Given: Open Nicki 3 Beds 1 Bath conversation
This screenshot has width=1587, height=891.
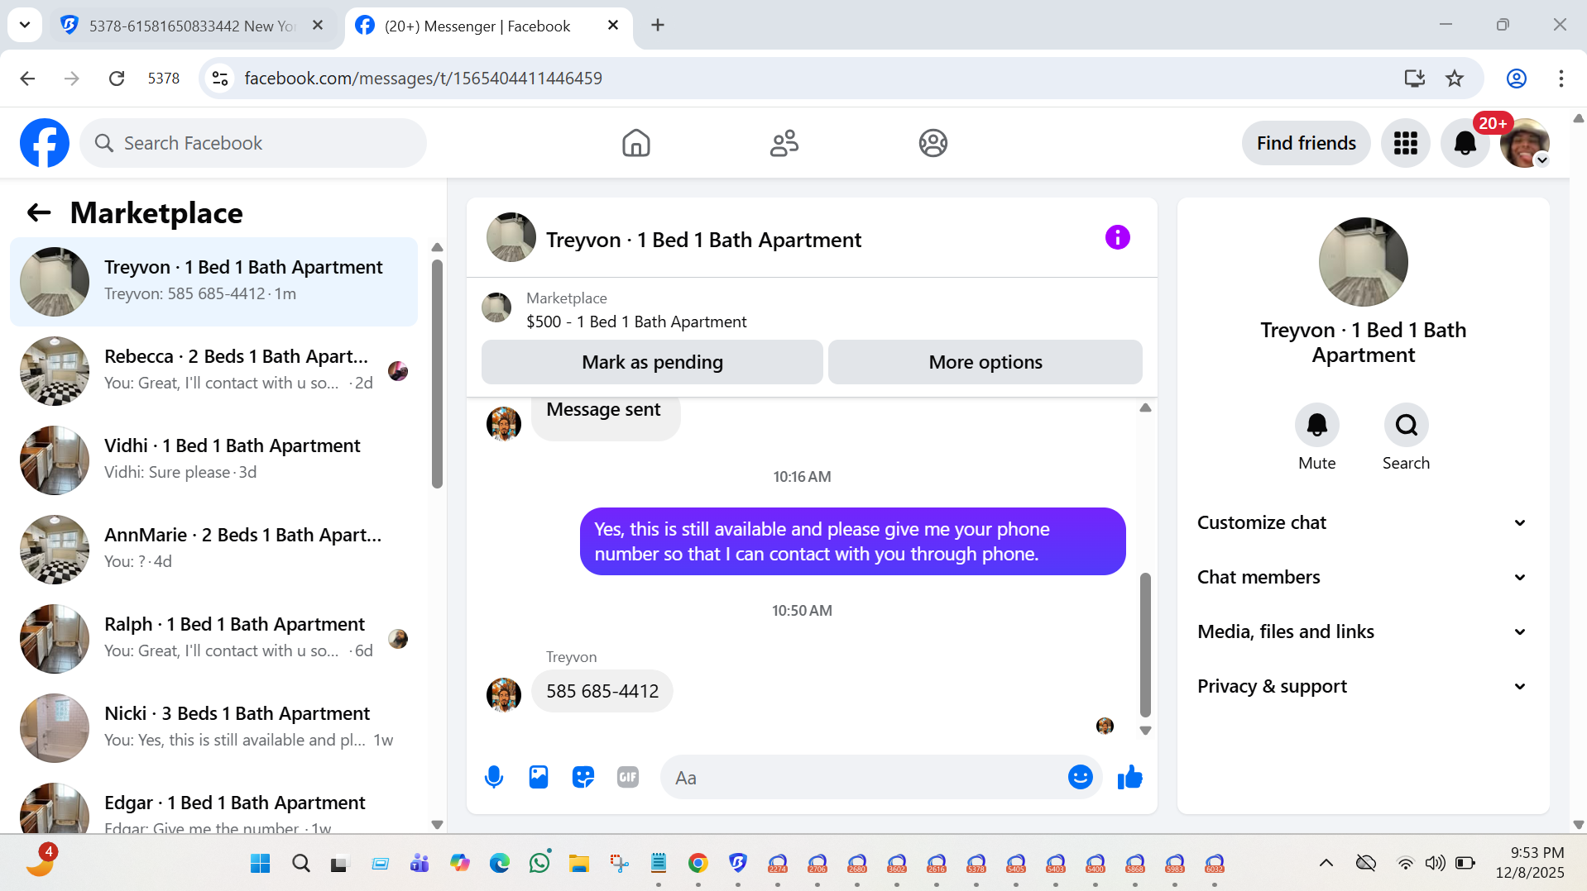Looking at the screenshot, I should point(213,727).
